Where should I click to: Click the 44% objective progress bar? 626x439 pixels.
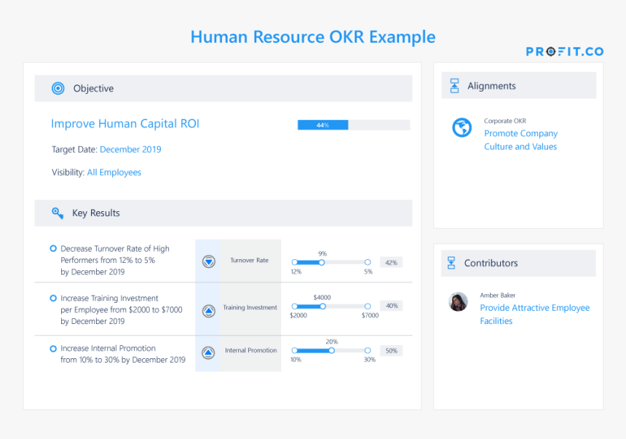[353, 125]
